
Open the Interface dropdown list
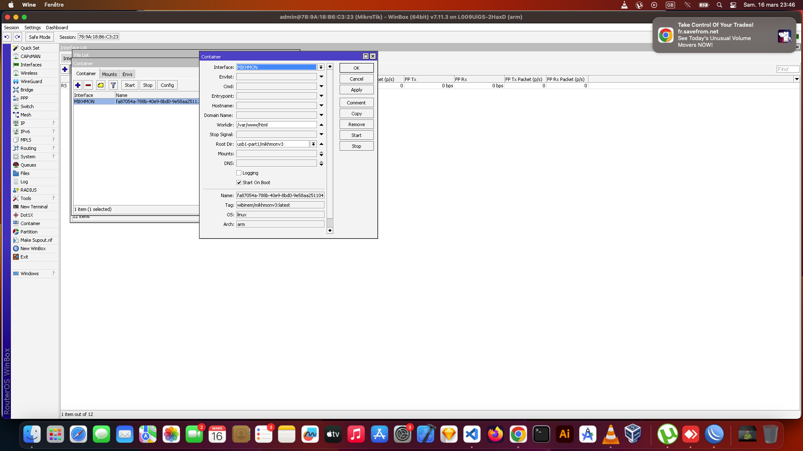pyautogui.click(x=321, y=67)
